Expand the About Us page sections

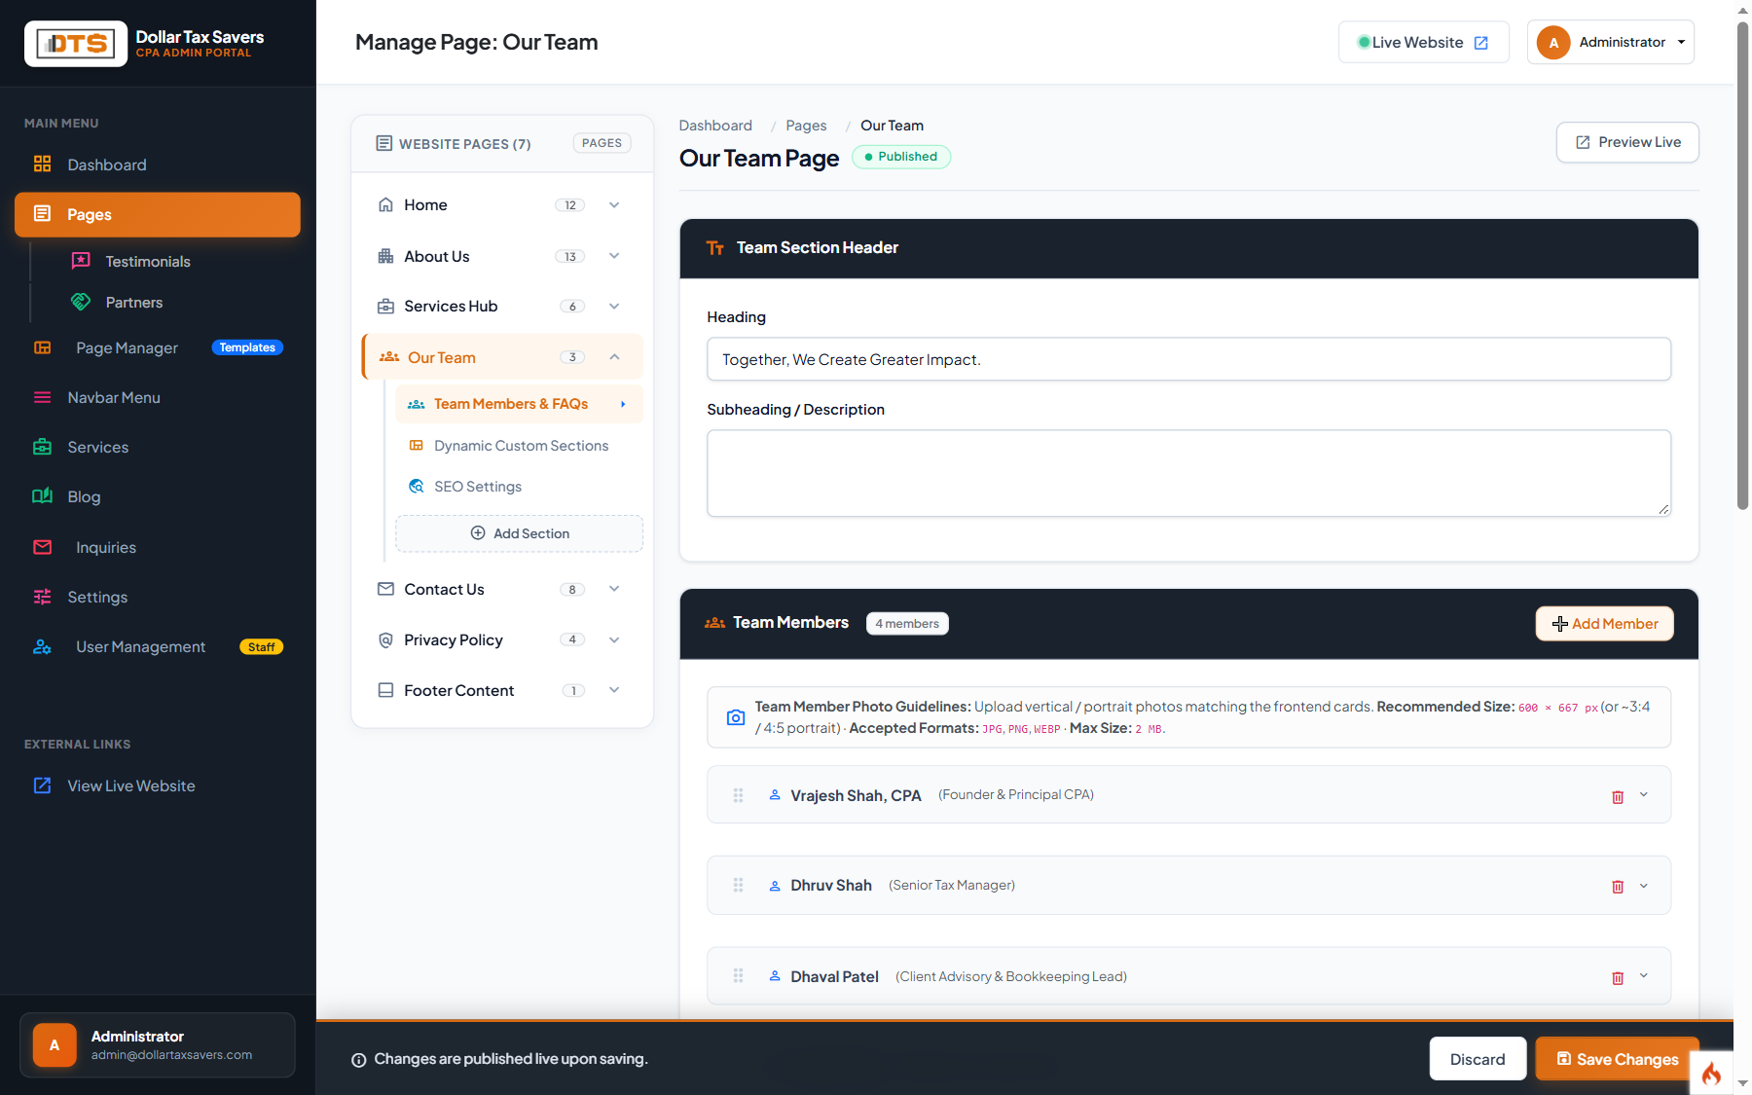click(x=614, y=256)
